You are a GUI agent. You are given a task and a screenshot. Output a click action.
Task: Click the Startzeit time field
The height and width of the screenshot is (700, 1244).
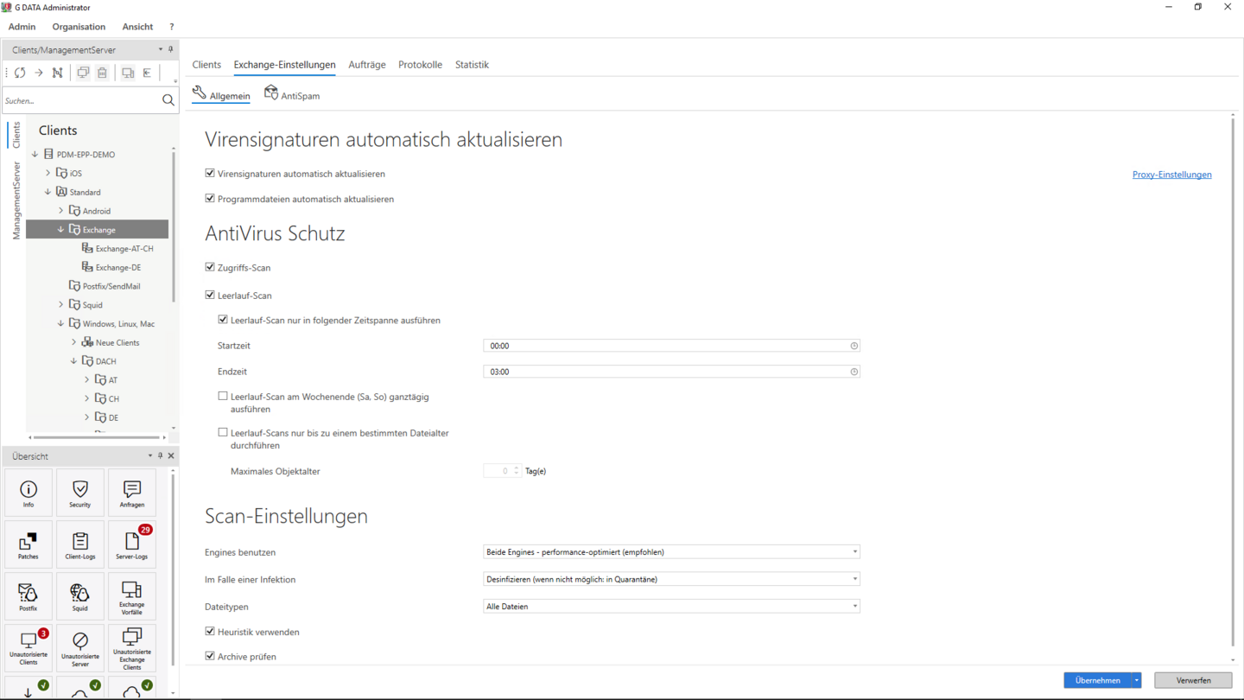(x=665, y=346)
